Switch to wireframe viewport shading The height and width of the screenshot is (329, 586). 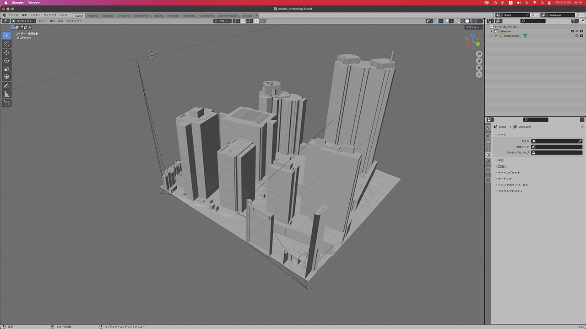(463, 21)
